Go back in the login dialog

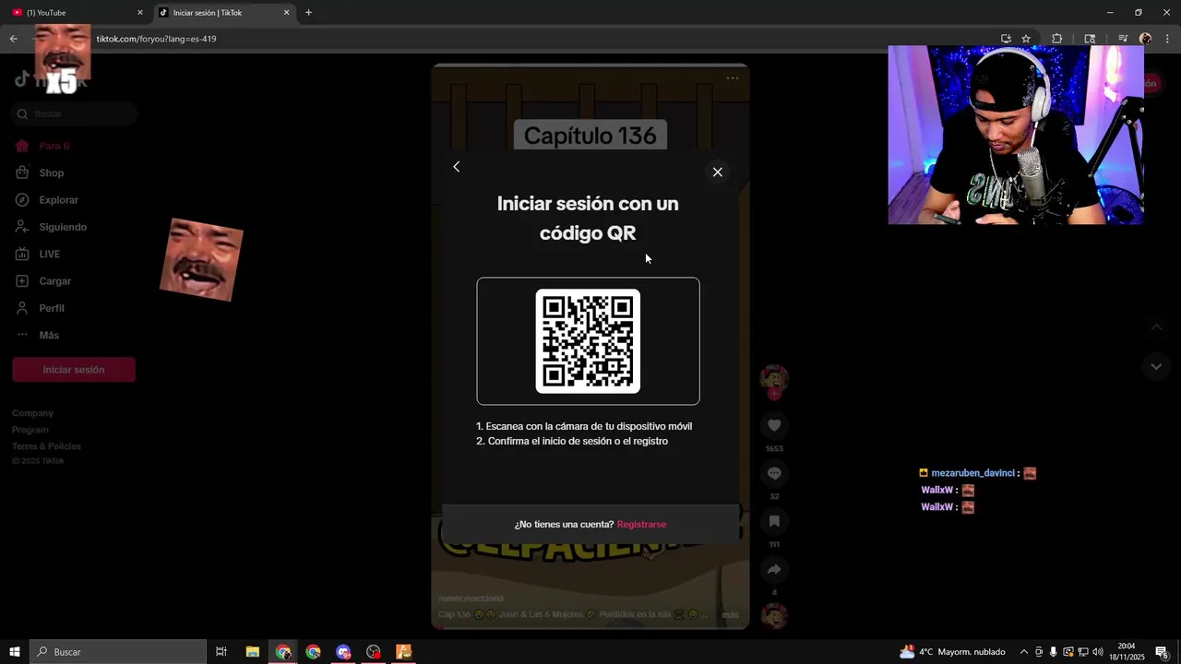456,167
